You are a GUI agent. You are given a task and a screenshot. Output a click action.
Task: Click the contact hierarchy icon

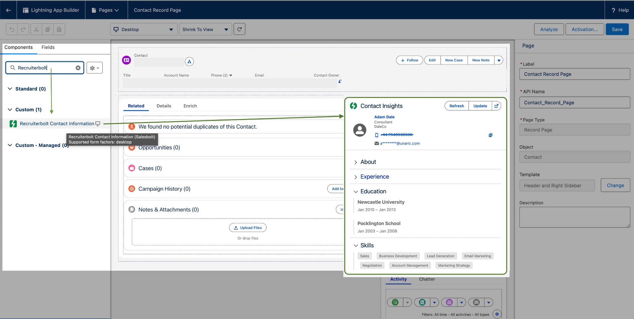(189, 62)
